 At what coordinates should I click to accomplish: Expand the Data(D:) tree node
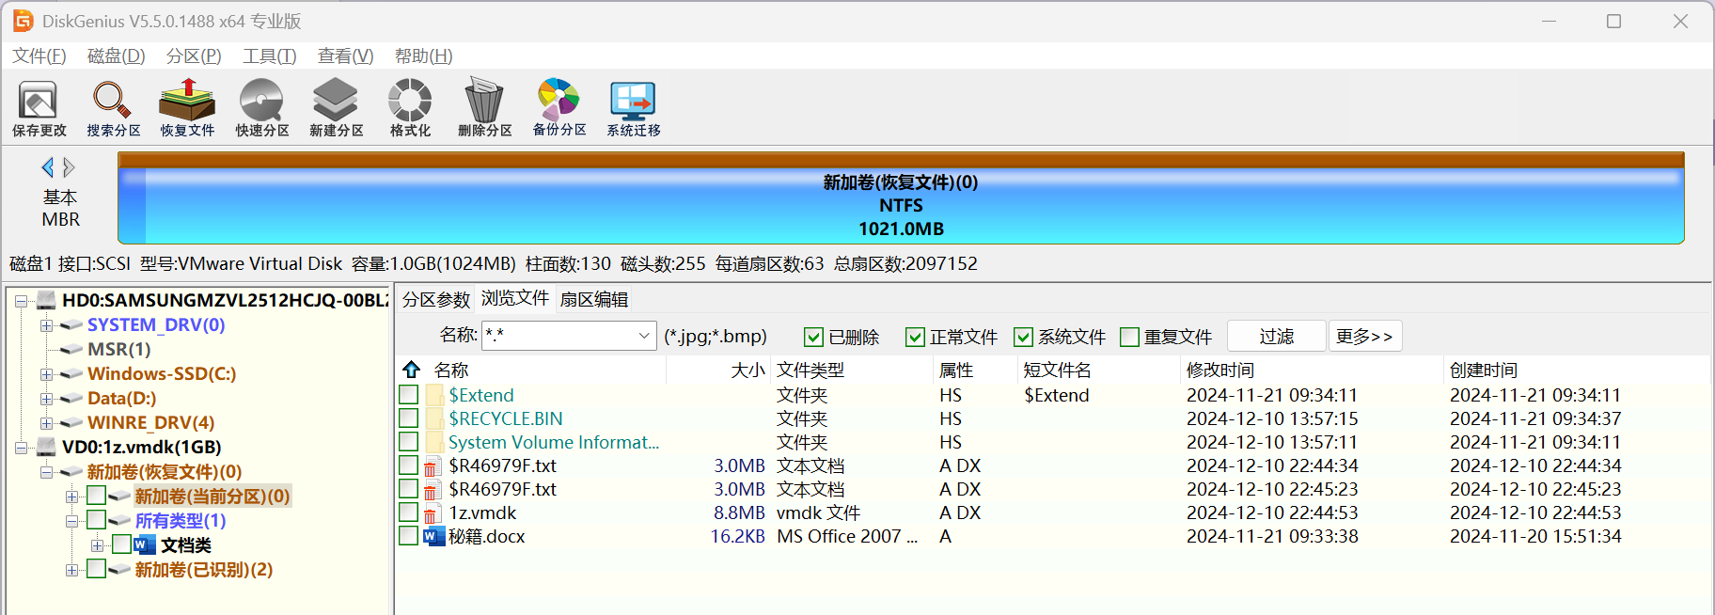[46, 399]
